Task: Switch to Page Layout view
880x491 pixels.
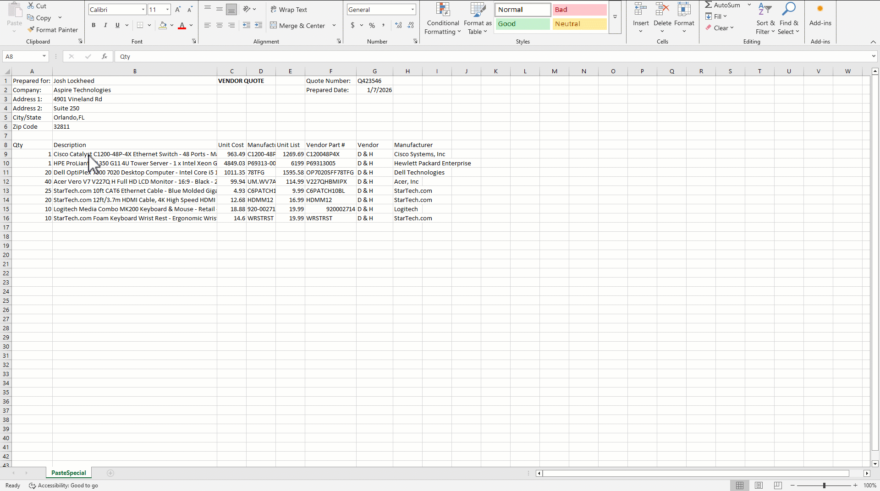Action: (x=759, y=486)
